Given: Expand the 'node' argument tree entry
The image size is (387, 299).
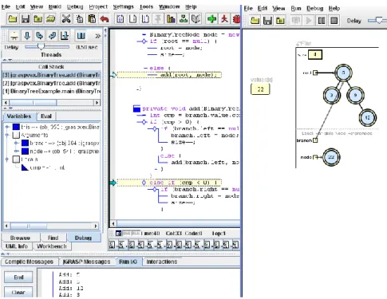Looking at the screenshot, I should tap(16, 151).
